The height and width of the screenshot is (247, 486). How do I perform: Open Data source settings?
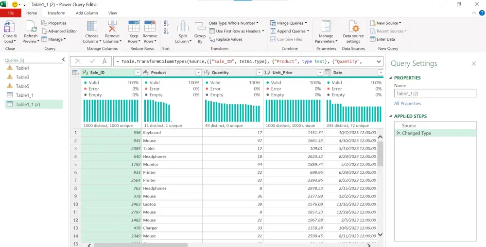[x=353, y=32]
